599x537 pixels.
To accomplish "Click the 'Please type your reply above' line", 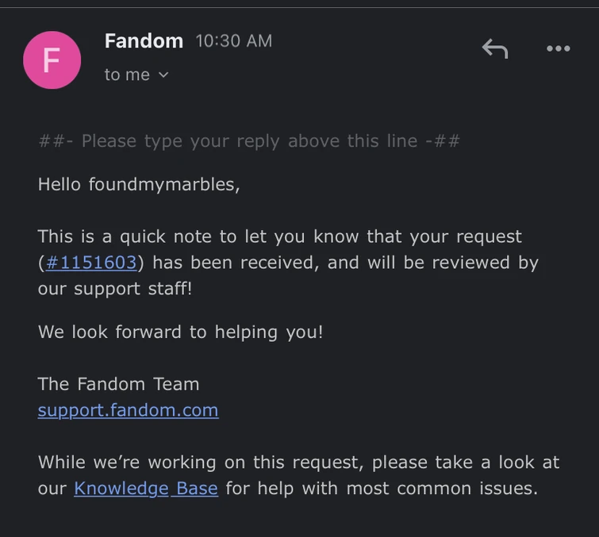I will (249, 141).
